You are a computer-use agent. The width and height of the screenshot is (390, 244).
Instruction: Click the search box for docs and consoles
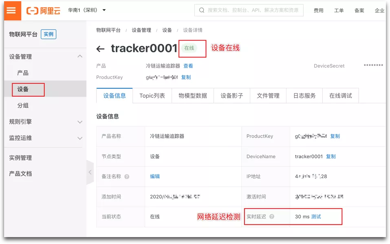pyautogui.click(x=249, y=10)
